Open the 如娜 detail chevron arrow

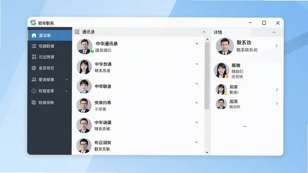pos(277,90)
